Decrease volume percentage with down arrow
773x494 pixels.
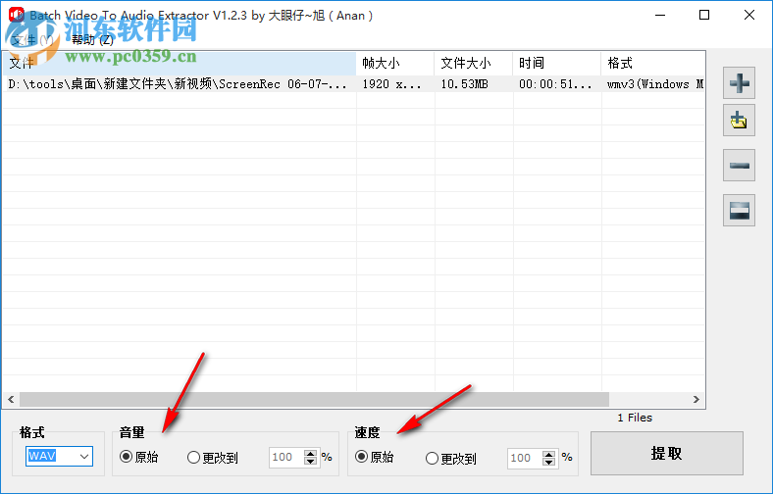pyautogui.click(x=310, y=462)
